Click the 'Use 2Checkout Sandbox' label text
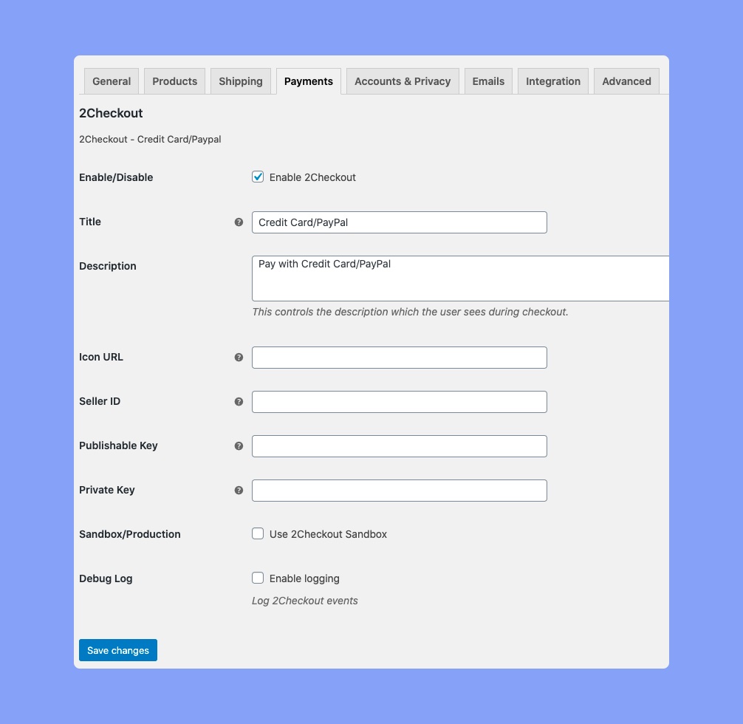 click(x=328, y=534)
